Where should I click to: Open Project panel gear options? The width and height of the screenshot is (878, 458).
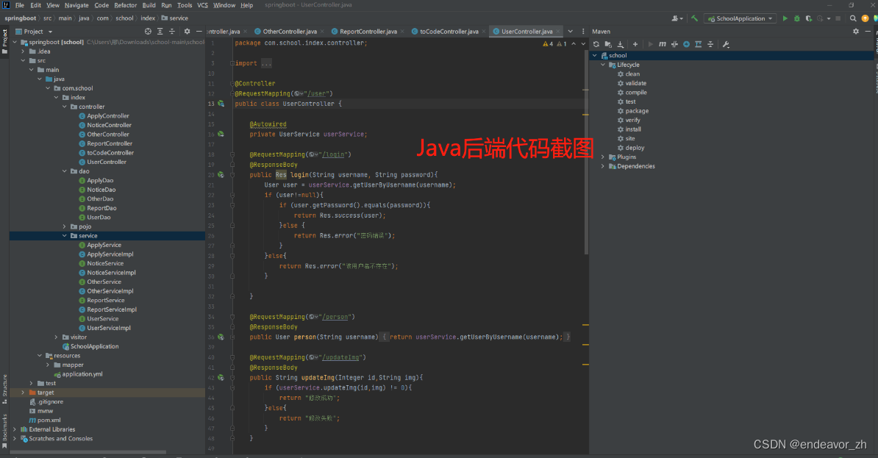coord(187,32)
